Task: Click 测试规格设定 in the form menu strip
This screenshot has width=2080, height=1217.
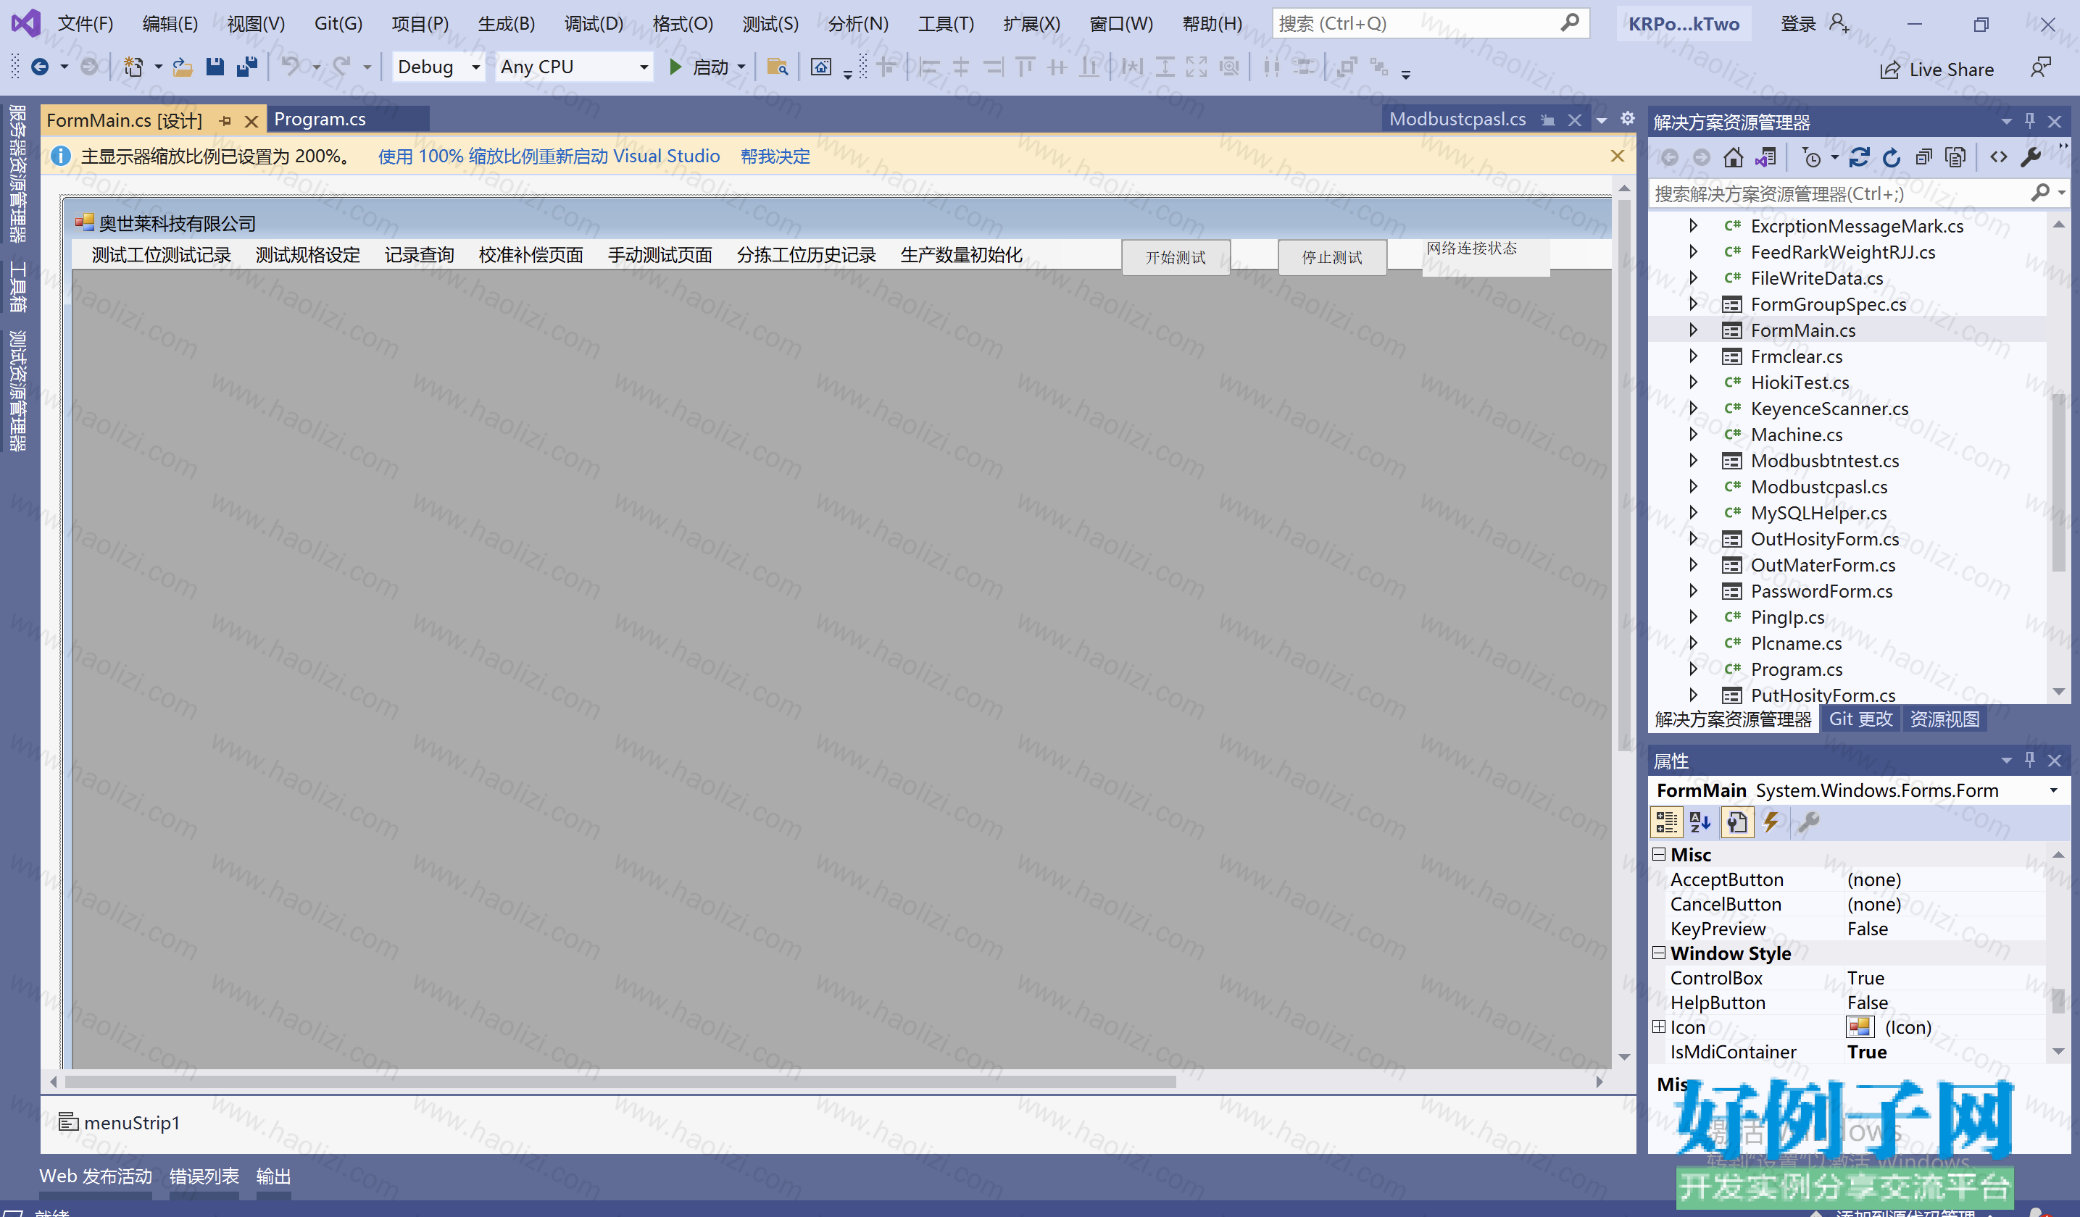Action: (x=308, y=255)
